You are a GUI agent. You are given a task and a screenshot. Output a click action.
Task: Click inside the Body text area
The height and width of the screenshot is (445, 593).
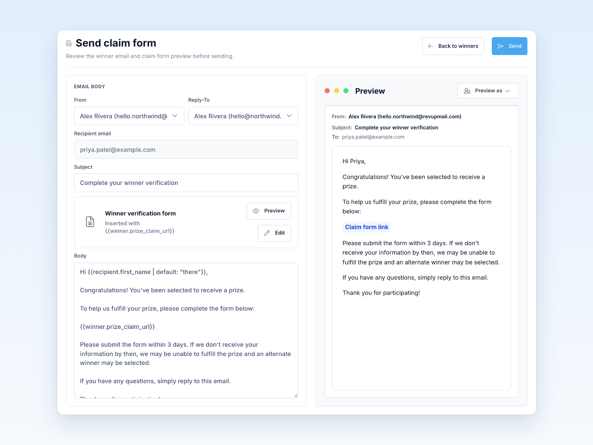pos(186,330)
